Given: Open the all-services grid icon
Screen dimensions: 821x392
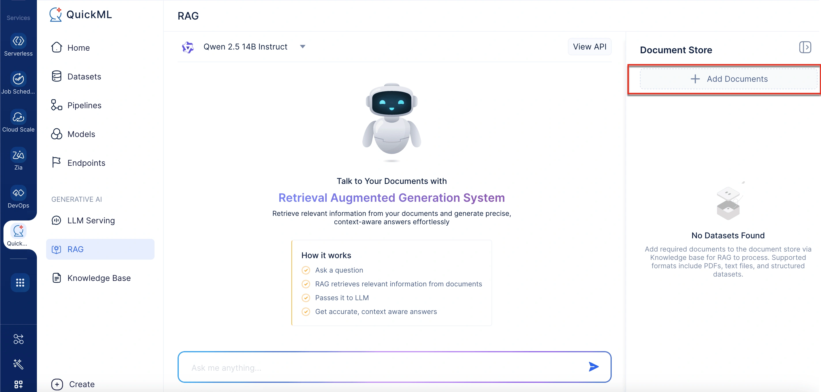Looking at the screenshot, I should pos(20,283).
